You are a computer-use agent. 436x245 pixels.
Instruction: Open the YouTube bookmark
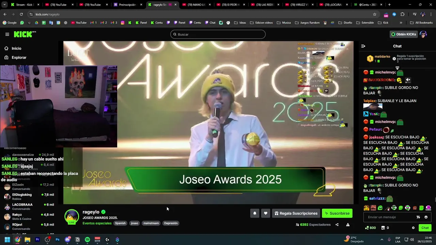[x=79, y=23]
